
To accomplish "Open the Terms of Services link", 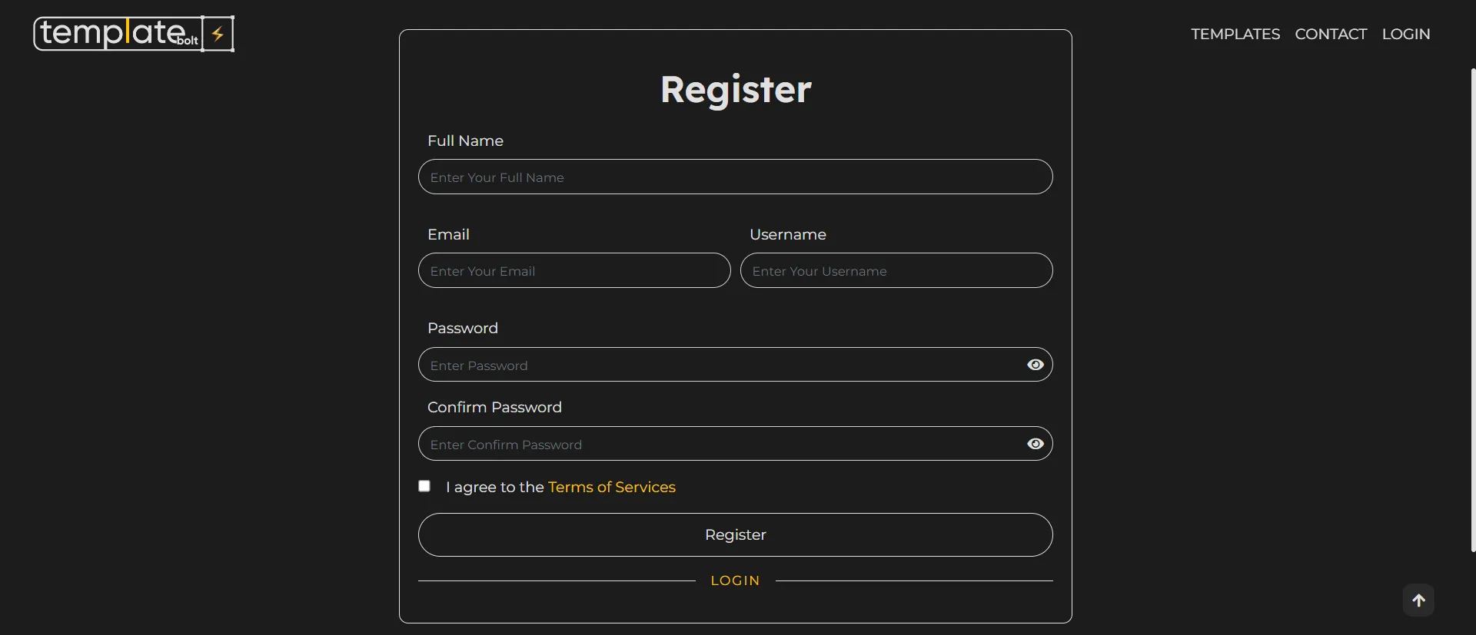I will pyautogui.click(x=611, y=487).
